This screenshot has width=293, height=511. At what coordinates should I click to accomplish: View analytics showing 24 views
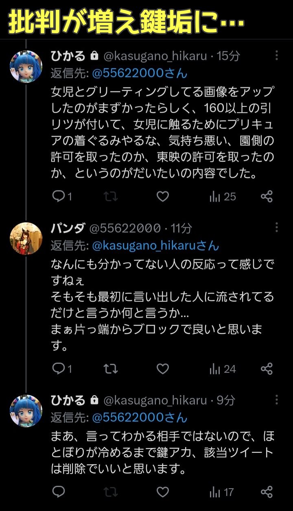pyautogui.click(x=223, y=369)
